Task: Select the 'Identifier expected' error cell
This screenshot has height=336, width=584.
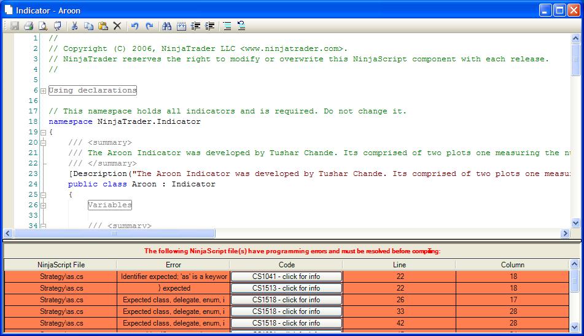Action: [173, 277]
